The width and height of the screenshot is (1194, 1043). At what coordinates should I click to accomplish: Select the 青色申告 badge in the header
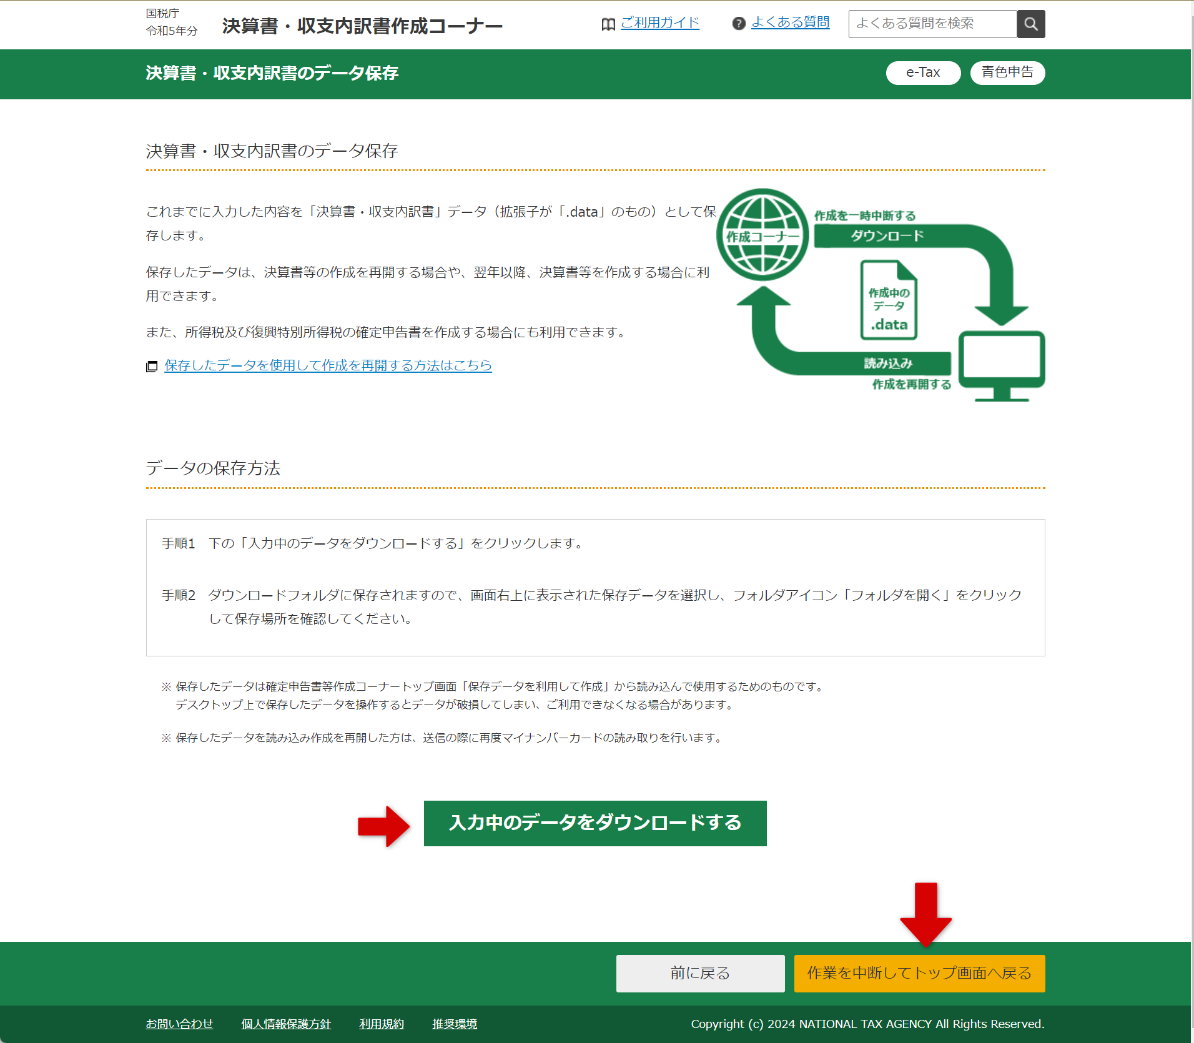1007,72
